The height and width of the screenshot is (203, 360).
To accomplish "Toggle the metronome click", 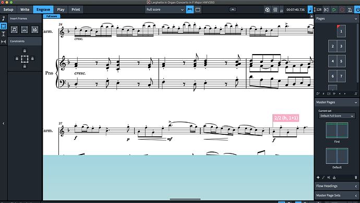I will click(350, 9).
